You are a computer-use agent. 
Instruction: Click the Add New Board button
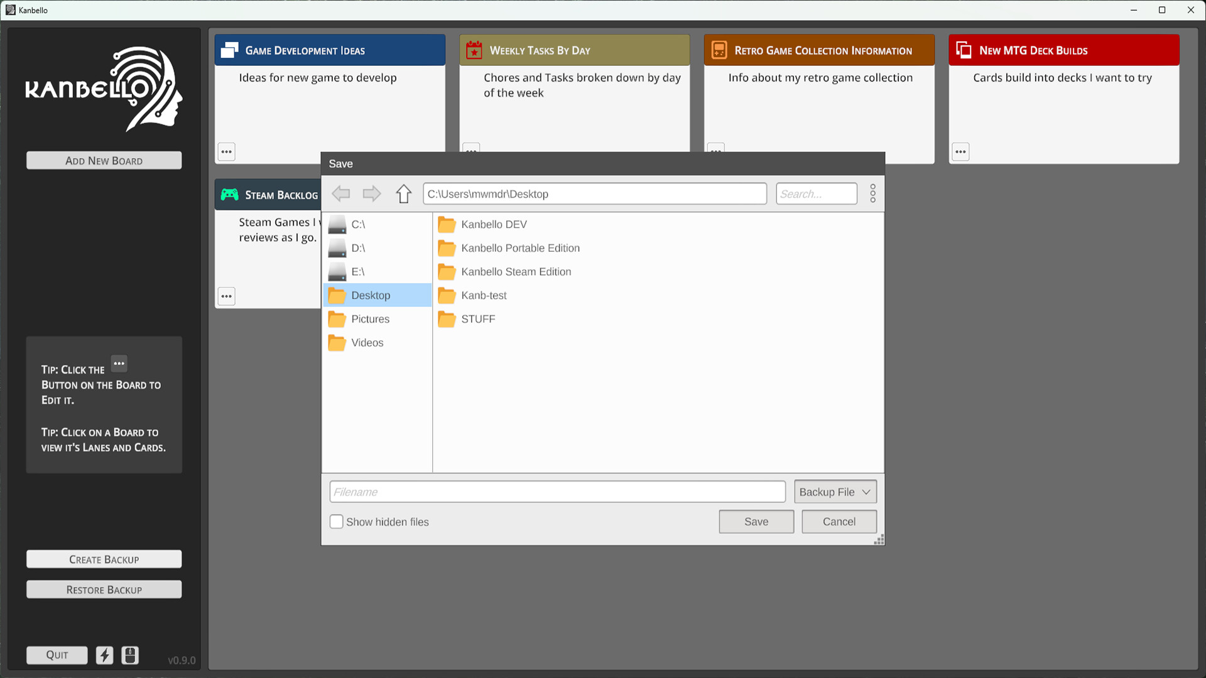point(104,160)
